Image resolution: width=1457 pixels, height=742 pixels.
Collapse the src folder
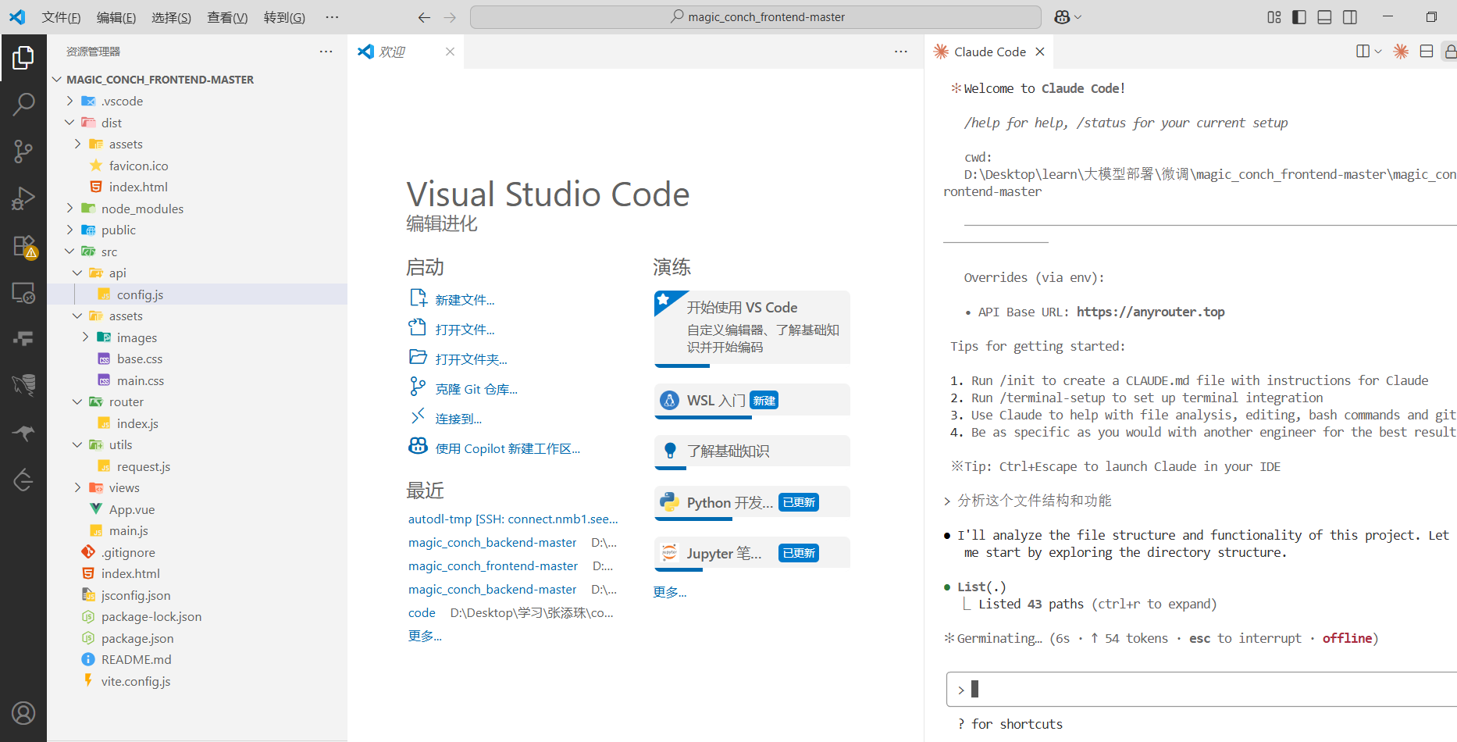coord(70,251)
